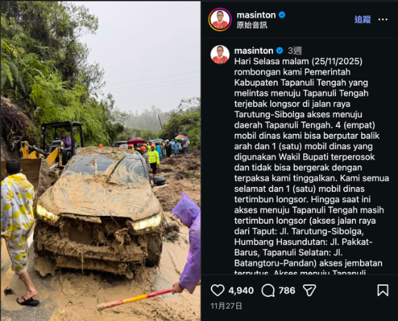Open more options three-dot menu
Viewport: 398px width, 321px height.
tap(383, 19)
